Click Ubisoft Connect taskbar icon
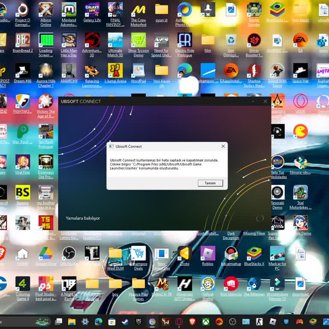This screenshot has width=329, height=329. click(152, 322)
